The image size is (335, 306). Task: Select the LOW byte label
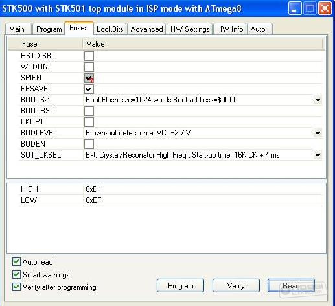tap(29, 200)
